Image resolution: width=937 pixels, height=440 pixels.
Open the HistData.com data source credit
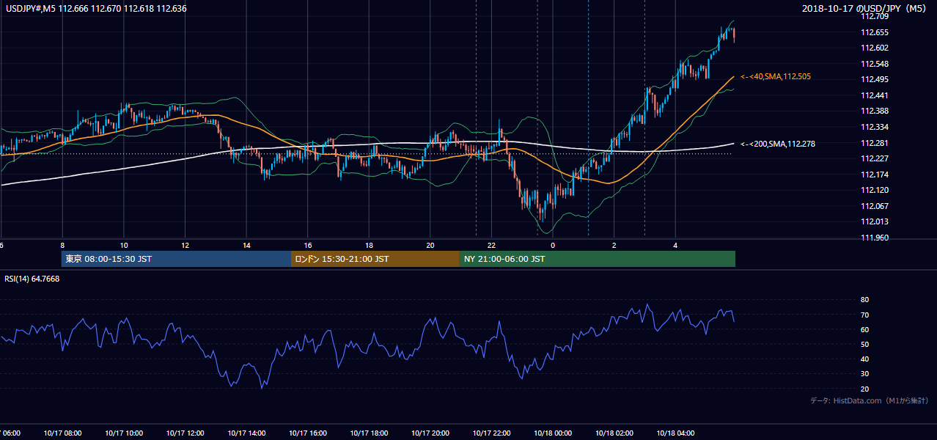pos(870,400)
